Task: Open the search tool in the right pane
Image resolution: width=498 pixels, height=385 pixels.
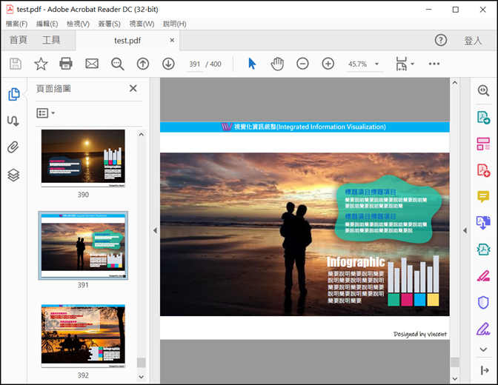Action: pyautogui.click(x=483, y=91)
